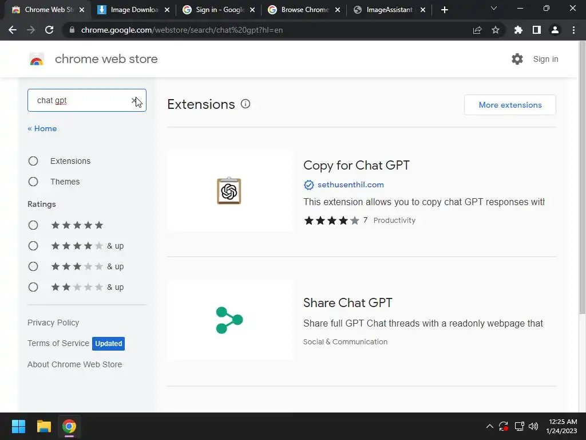Close the ImageAssistant tab
Viewport: 586px width, 440px height.
click(x=423, y=10)
